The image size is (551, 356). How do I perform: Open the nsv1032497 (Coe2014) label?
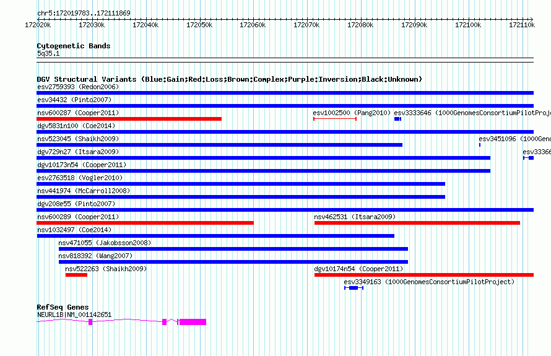pyautogui.click(x=74, y=230)
